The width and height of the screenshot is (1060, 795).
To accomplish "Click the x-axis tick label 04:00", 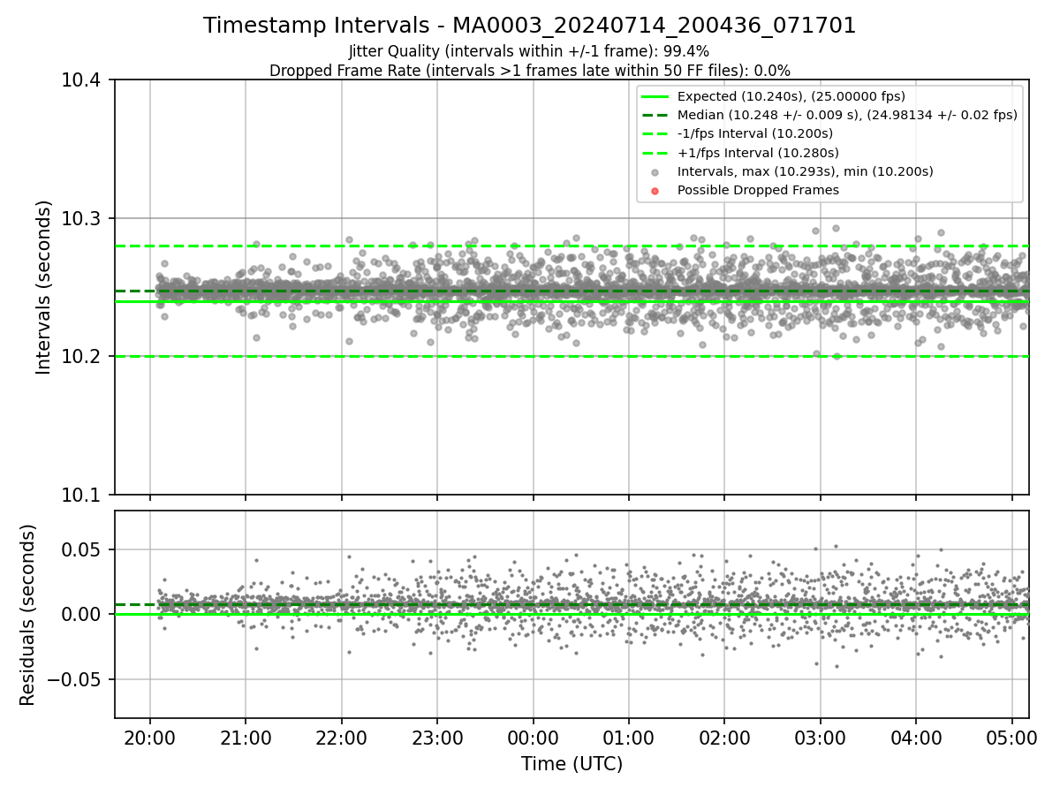I will point(915,737).
